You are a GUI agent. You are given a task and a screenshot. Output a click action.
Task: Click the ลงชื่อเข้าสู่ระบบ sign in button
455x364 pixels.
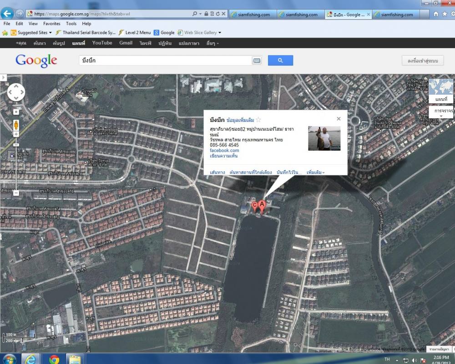click(x=423, y=61)
